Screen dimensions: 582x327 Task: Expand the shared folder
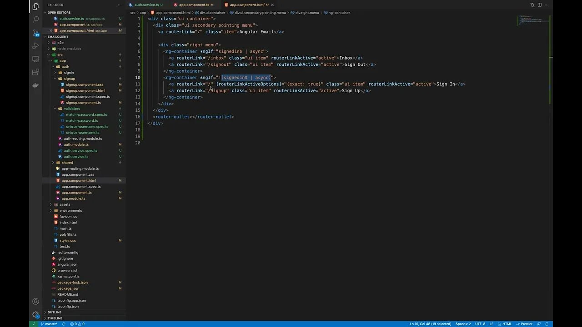point(67,163)
